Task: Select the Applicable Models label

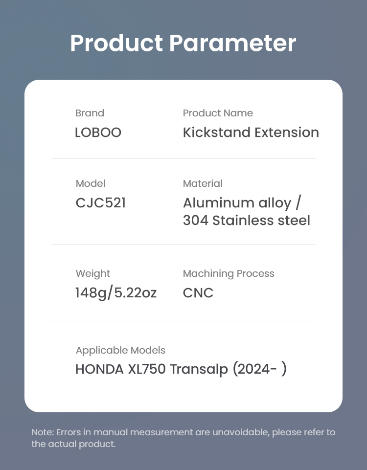Action: pyautogui.click(x=120, y=350)
